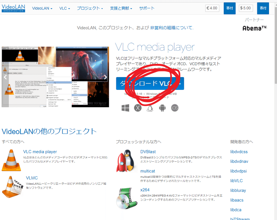The height and width of the screenshot is (220, 277).
Task: Open the プロジェクト dropdown menu
Action: pos(90,8)
